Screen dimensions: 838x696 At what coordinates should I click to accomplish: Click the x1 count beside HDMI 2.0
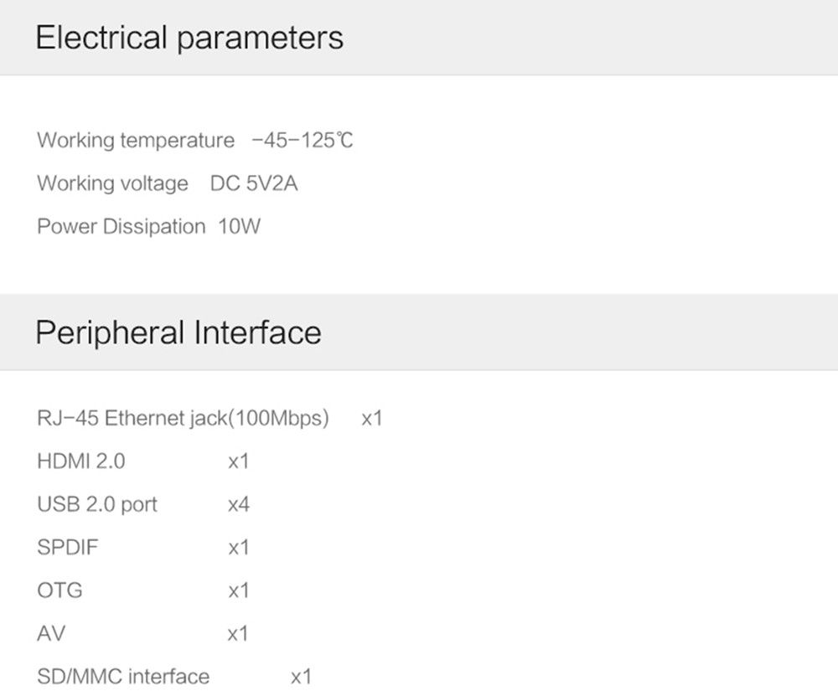[238, 462]
